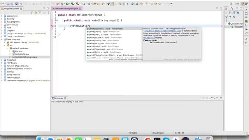249x140 pixels.
Task: Click the Open Type toolbar icon
Action: (95, 4)
